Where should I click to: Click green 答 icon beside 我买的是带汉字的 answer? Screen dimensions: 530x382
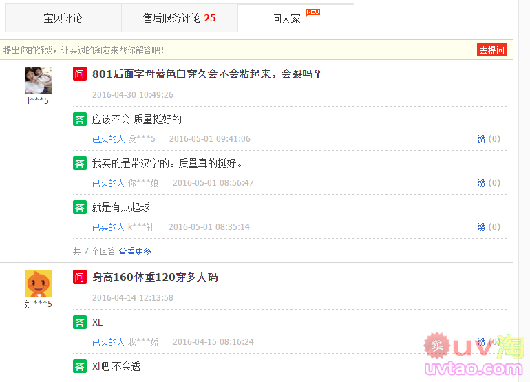coord(80,163)
